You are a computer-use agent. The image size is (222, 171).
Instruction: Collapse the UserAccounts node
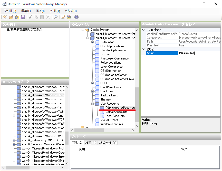coord(92,104)
